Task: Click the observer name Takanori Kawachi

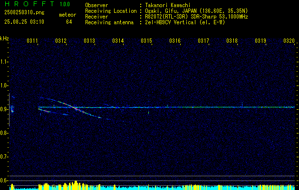Action: [x=168, y=6]
